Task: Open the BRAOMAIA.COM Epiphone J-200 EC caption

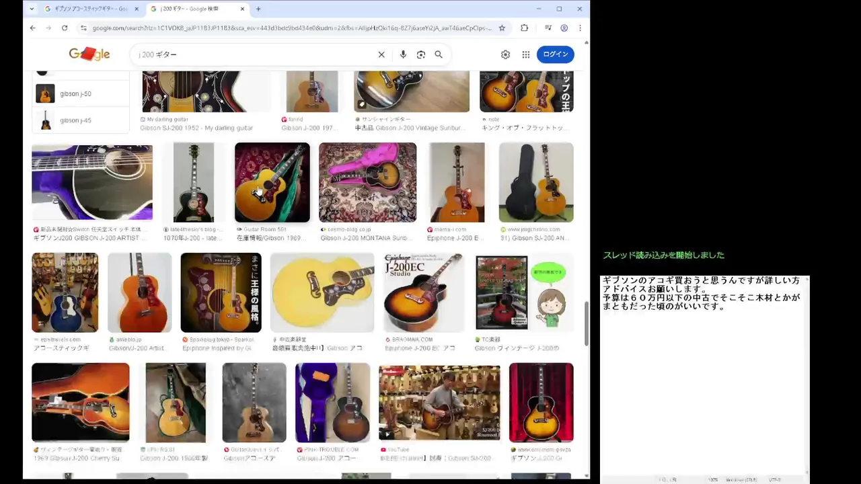Action: [x=420, y=348]
